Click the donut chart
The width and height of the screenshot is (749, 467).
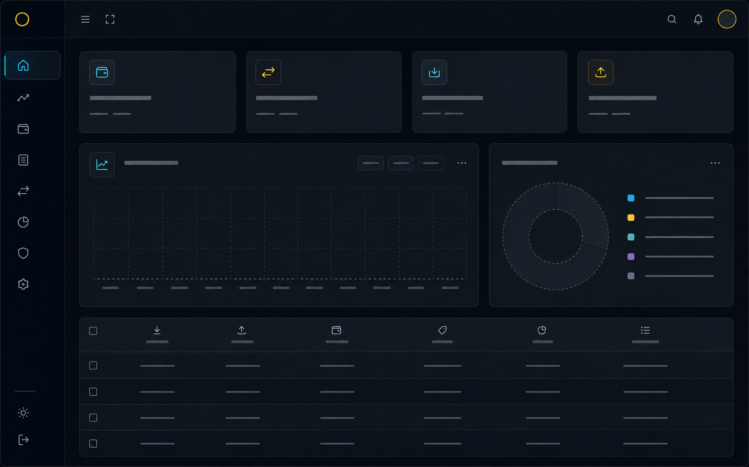pos(555,236)
